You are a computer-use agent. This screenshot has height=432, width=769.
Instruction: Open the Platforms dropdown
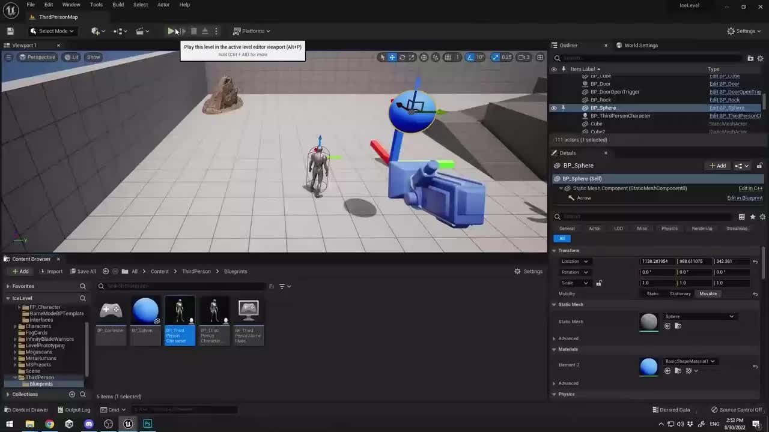pos(252,31)
